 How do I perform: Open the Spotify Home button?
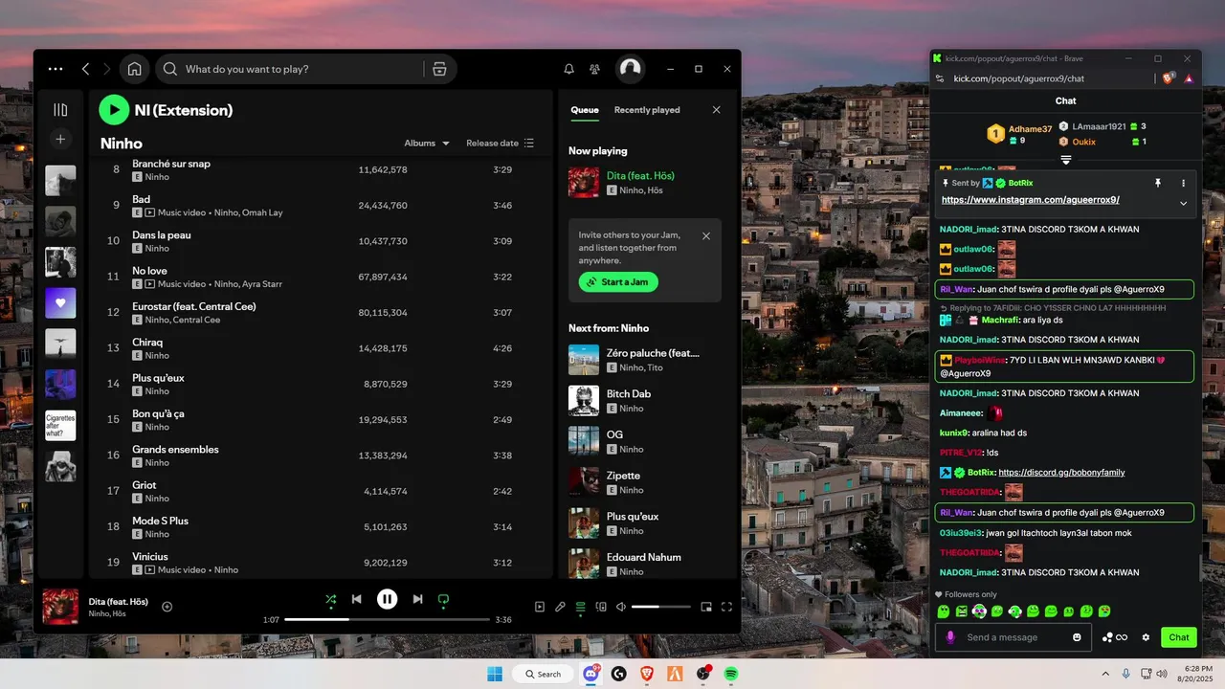click(135, 69)
